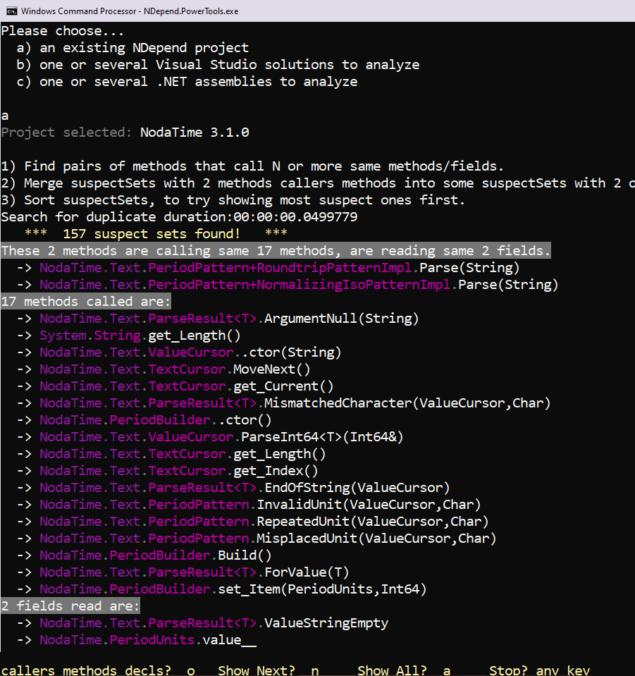
Task: Click the PeriodBuilder..ctor() line
Action: click(144, 420)
